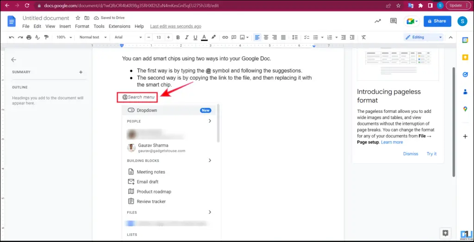Open the Insert menu

coord(65,26)
